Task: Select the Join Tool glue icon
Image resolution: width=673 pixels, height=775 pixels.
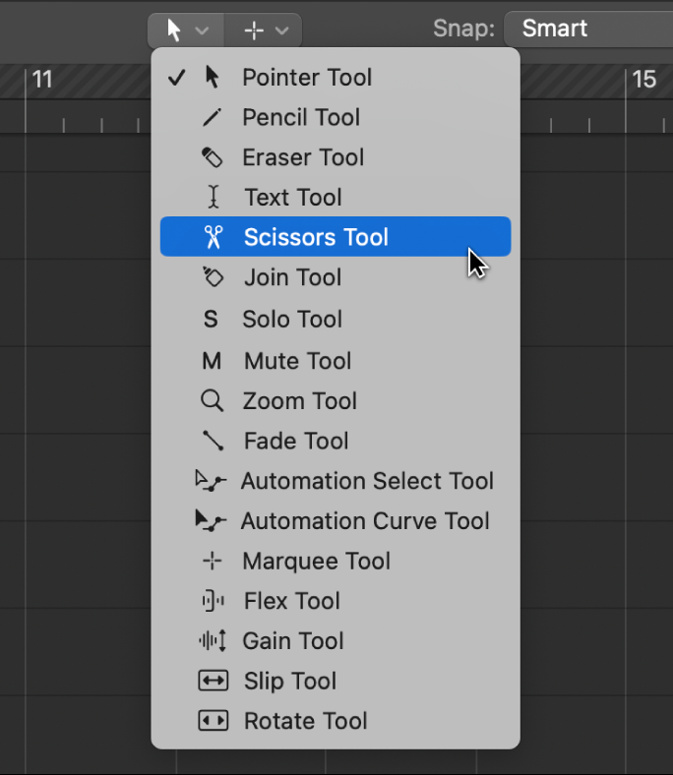Action: tap(213, 276)
